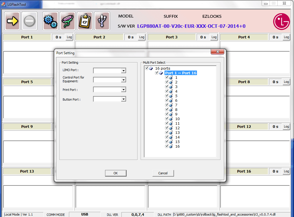Click the Port 8 header label
294x217 pixels.
[x=244, y=82]
